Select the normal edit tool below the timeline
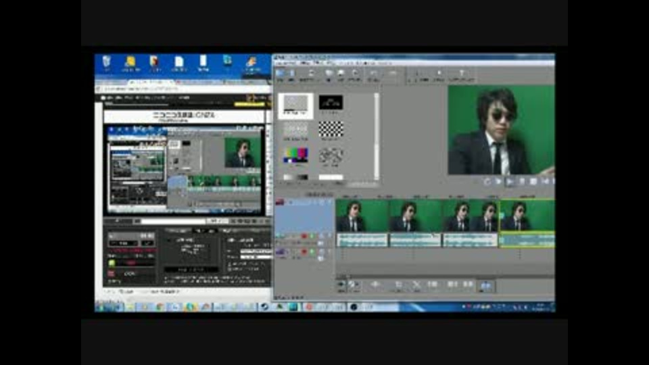This screenshot has width=649, height=365. point(341,285)
